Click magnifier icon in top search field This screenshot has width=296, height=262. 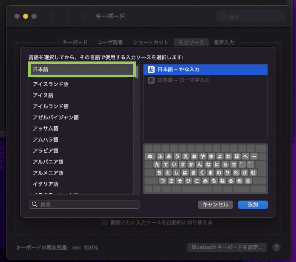(x=224, y=16)
